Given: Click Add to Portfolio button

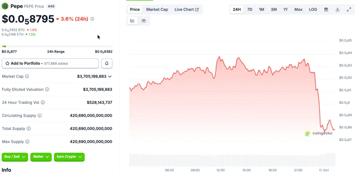Looking at the screenshot, I should coord(50,63).
